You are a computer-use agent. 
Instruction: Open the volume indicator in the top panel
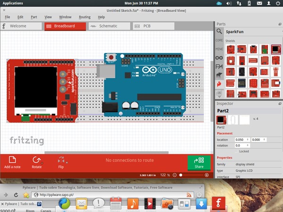click(x=229, y=3)
